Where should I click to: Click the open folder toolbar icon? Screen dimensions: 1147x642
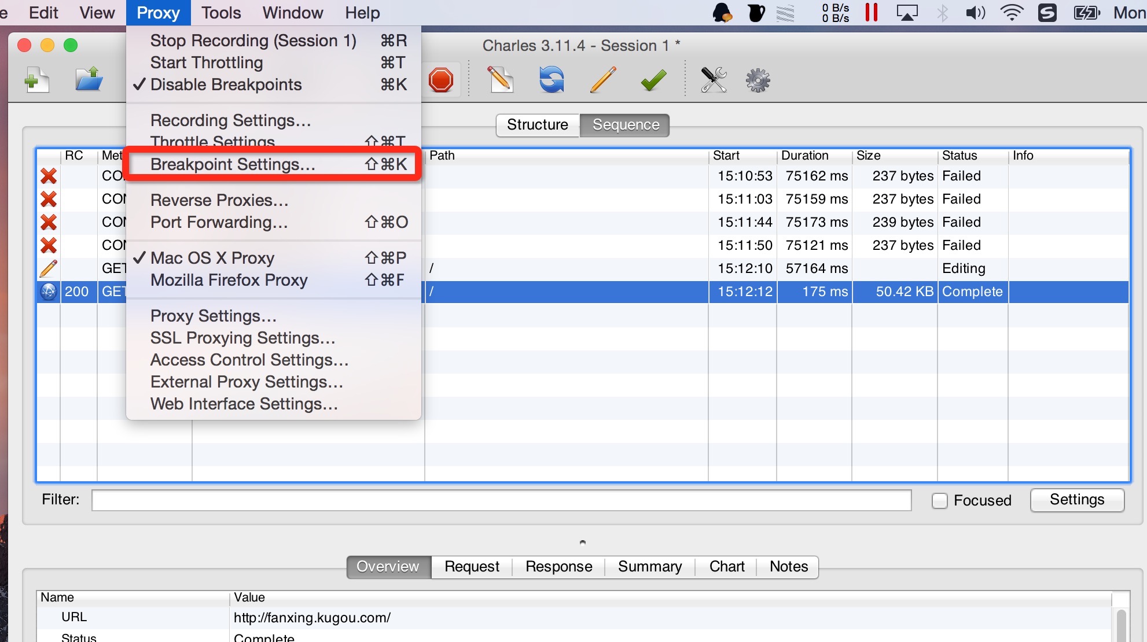click(89, 80)
